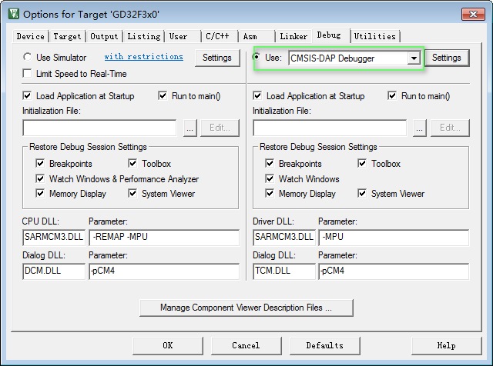Click CPU DLL field SARMCM3.DLL
The height and width of the screenshot is (366, 493).
tap(54, 237)
